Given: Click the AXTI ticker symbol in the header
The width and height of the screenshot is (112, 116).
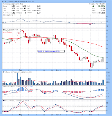Looking at the screenshot, I should pyautogui.click(x=4, y=1).
